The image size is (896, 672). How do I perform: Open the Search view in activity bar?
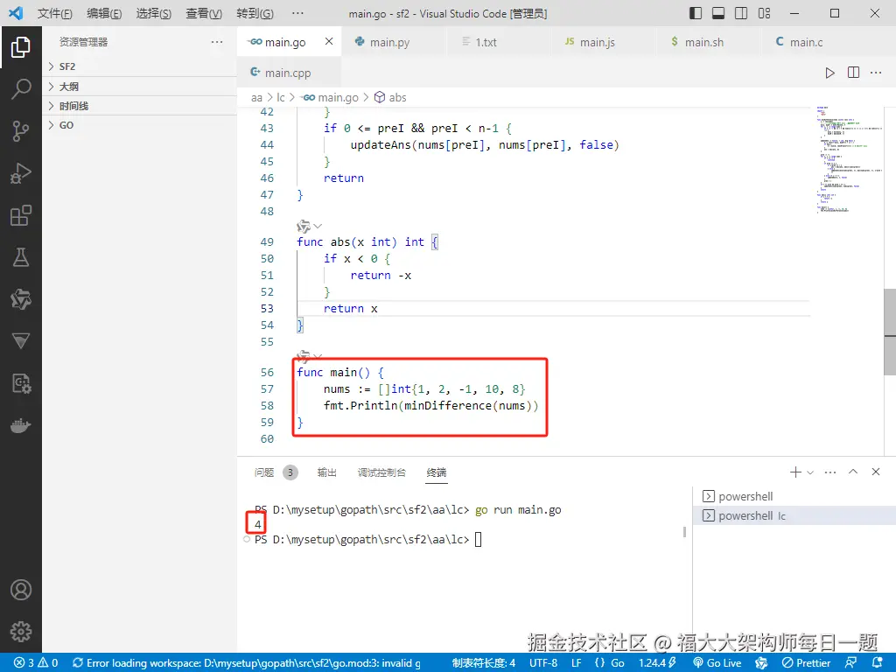coord(21,89)
